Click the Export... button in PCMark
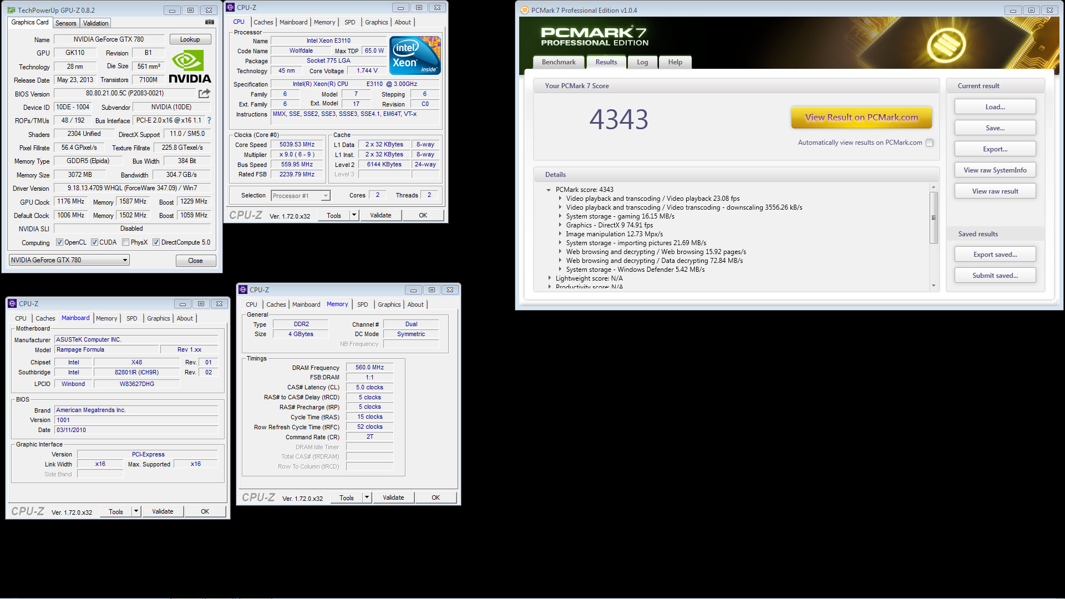The image size is (1065, 599). pos(995,149)
